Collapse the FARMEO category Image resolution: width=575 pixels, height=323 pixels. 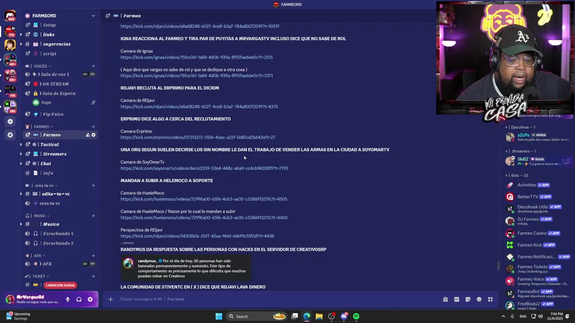tap(40, 127)
